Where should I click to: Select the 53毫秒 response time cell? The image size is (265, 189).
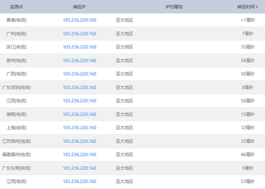(247, 181)
